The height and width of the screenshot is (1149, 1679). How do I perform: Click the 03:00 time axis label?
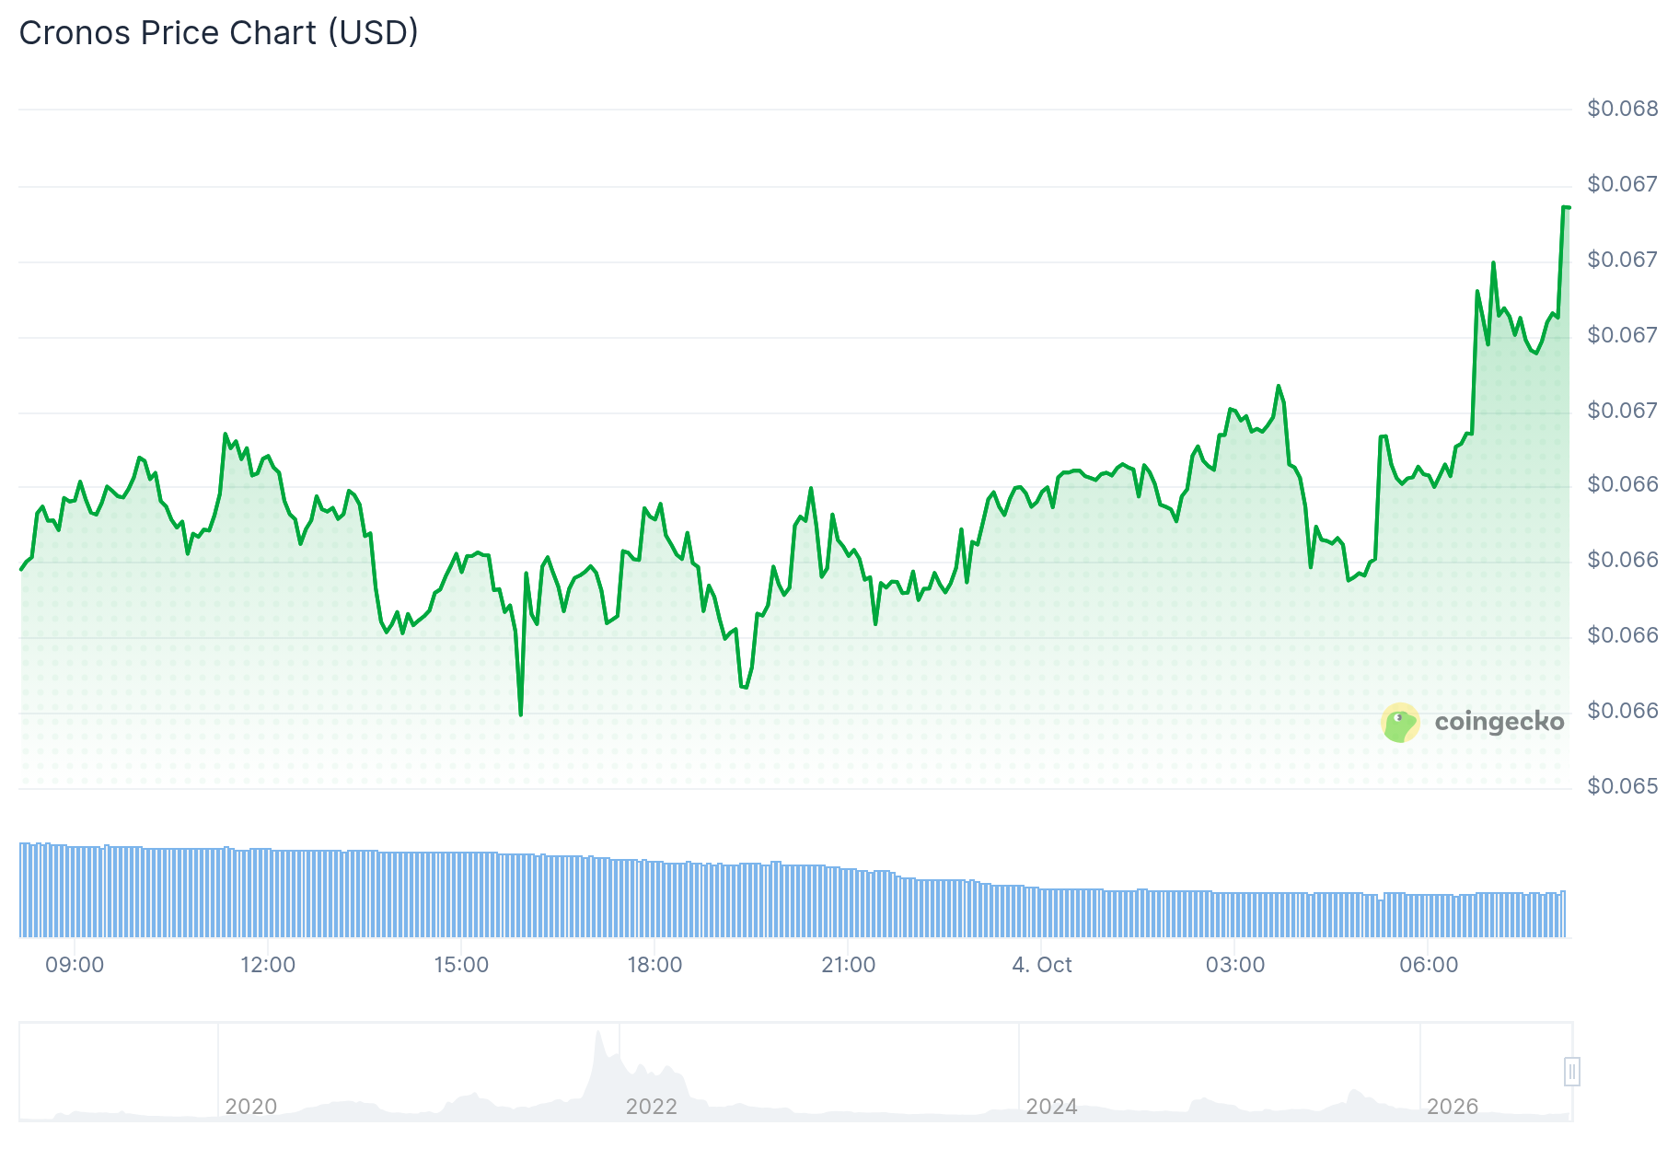(x=1235, y=965)
